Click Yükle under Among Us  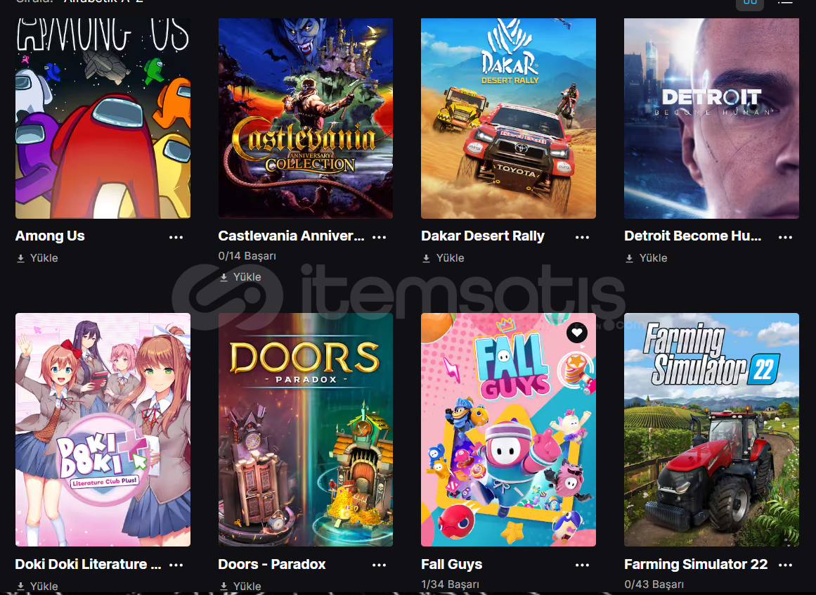(x=37, y=258)
